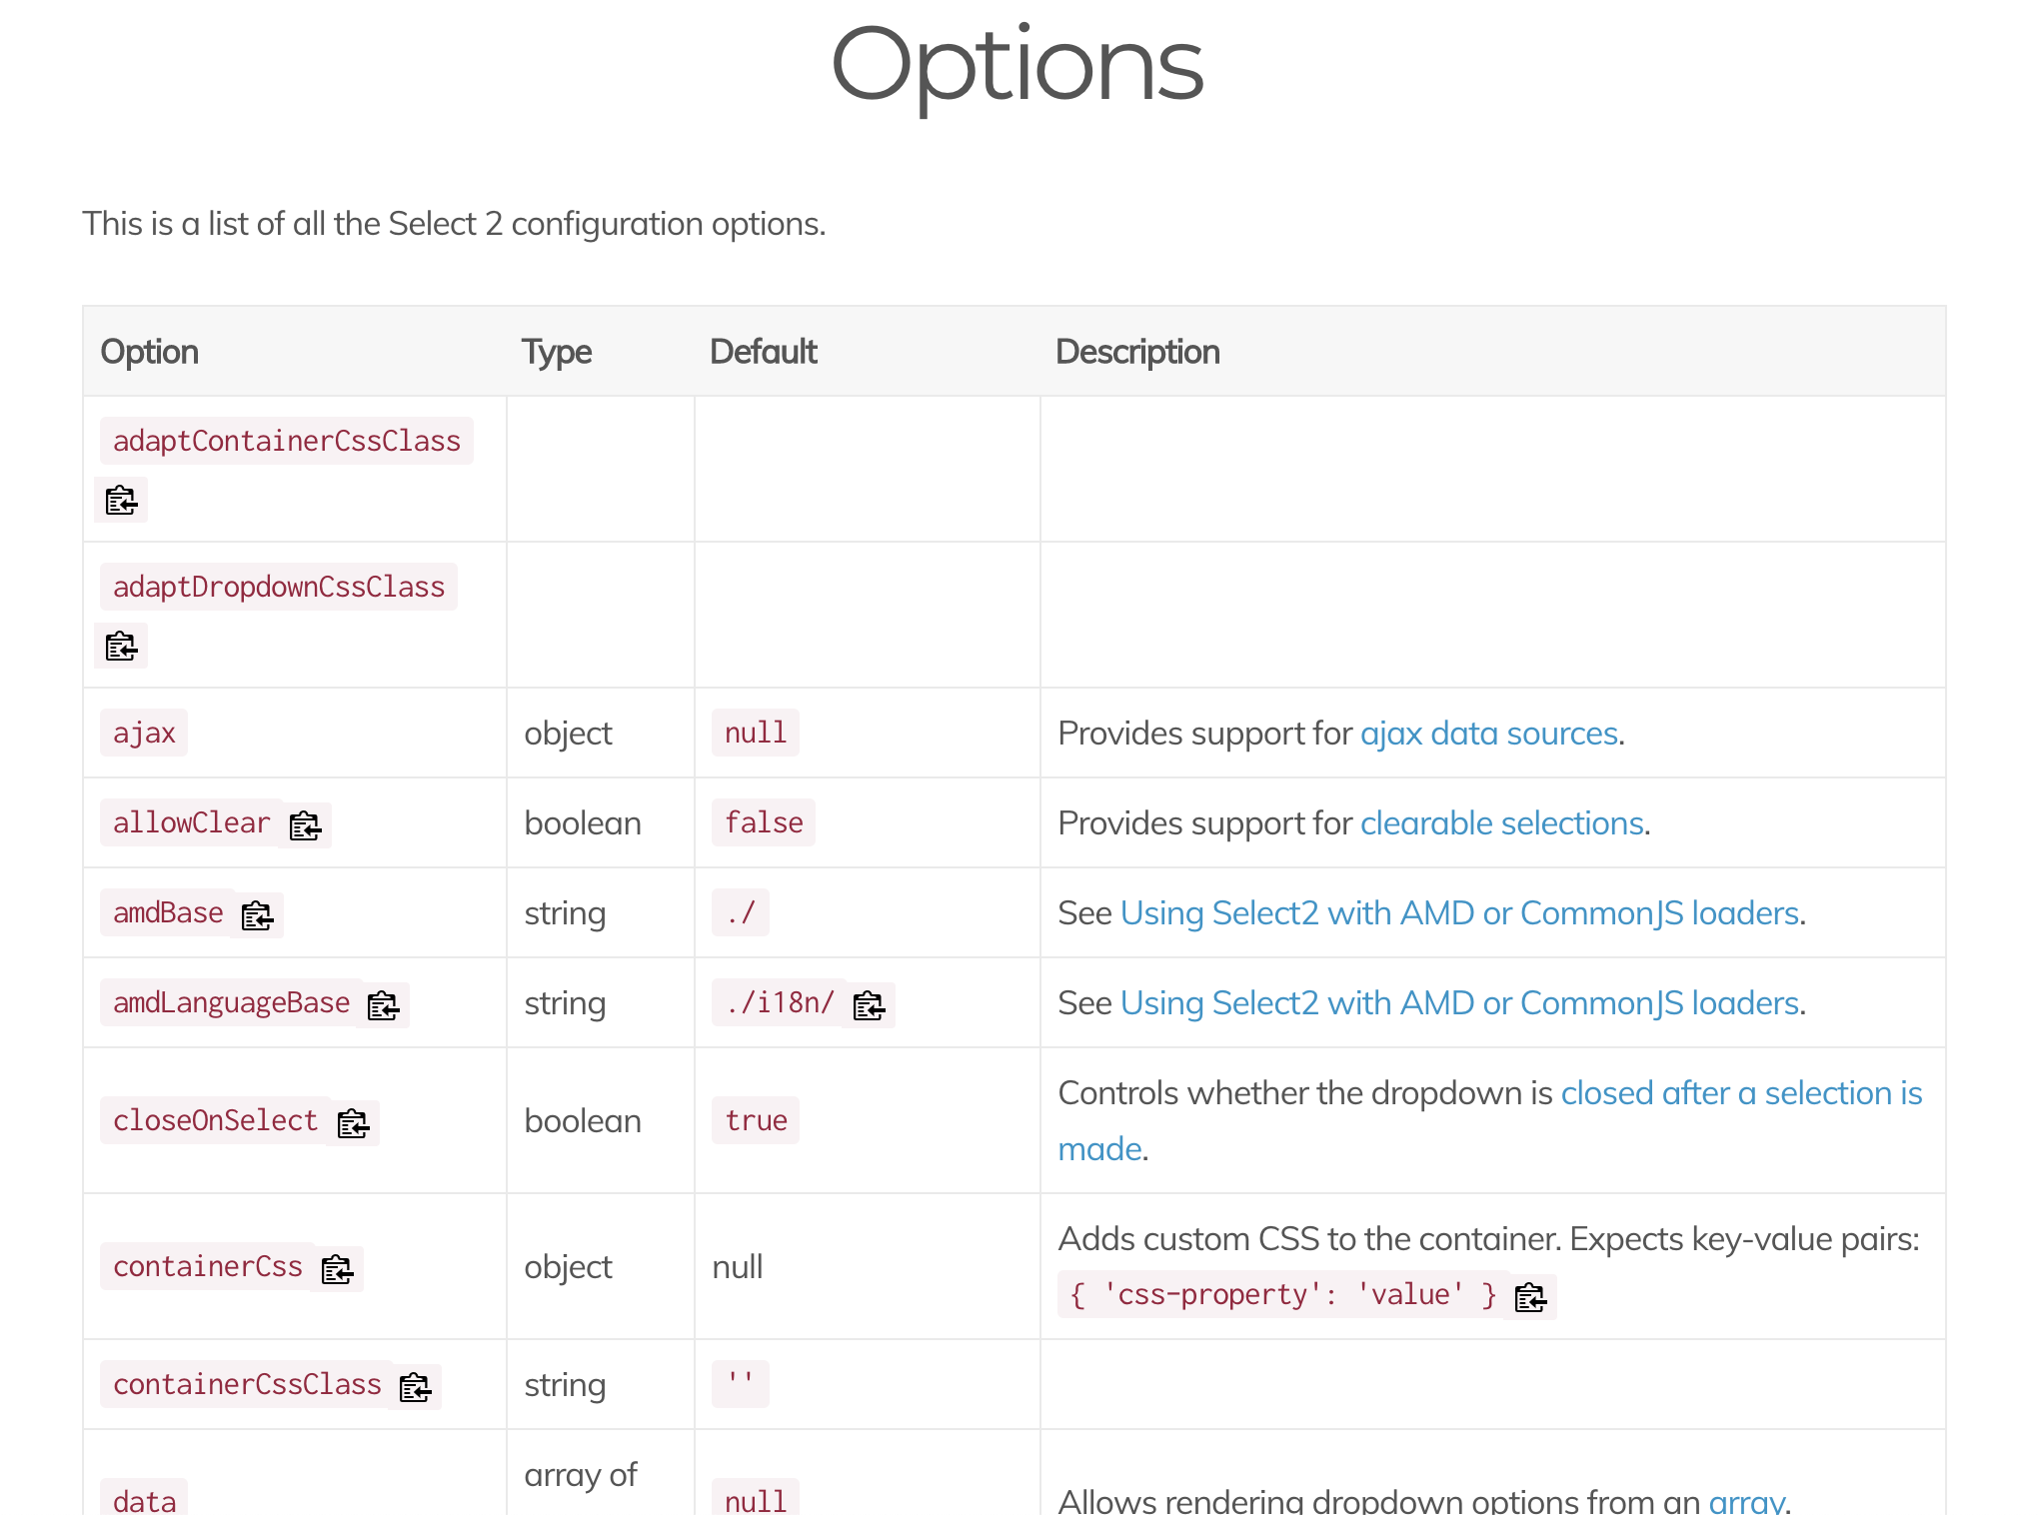Click the Option column header
This screenshot has height=1515, width=2041.
(150, 352)
